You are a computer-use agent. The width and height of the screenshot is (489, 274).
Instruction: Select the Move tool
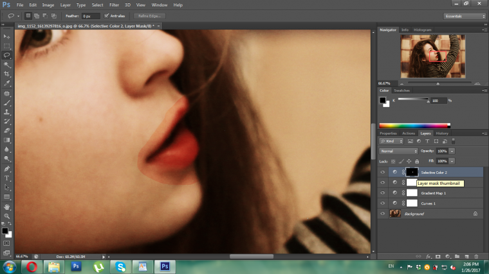tap(6, 37)
